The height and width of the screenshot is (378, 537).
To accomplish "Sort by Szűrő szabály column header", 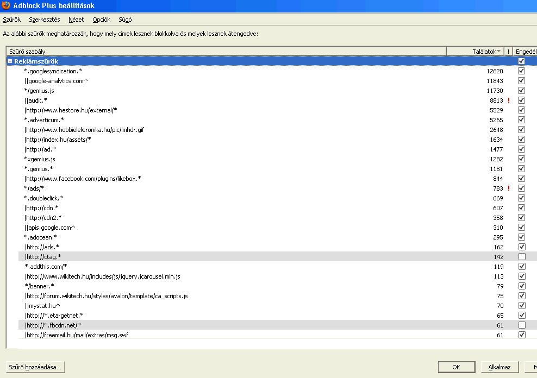I will 226,51.
